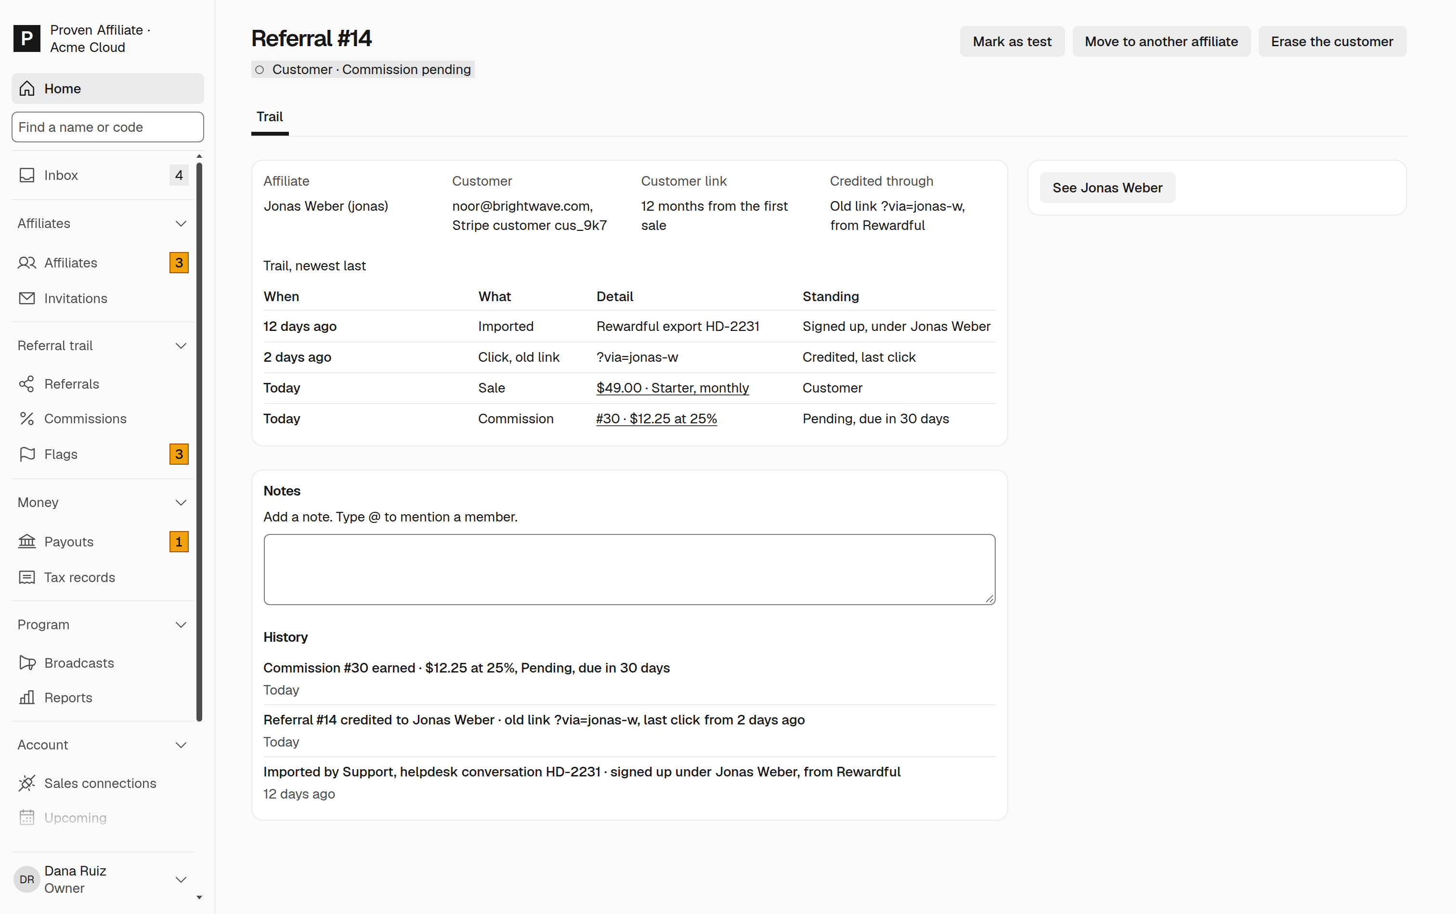Select the Trail tab
The image size is (1456, 914).
click(270, 117)
